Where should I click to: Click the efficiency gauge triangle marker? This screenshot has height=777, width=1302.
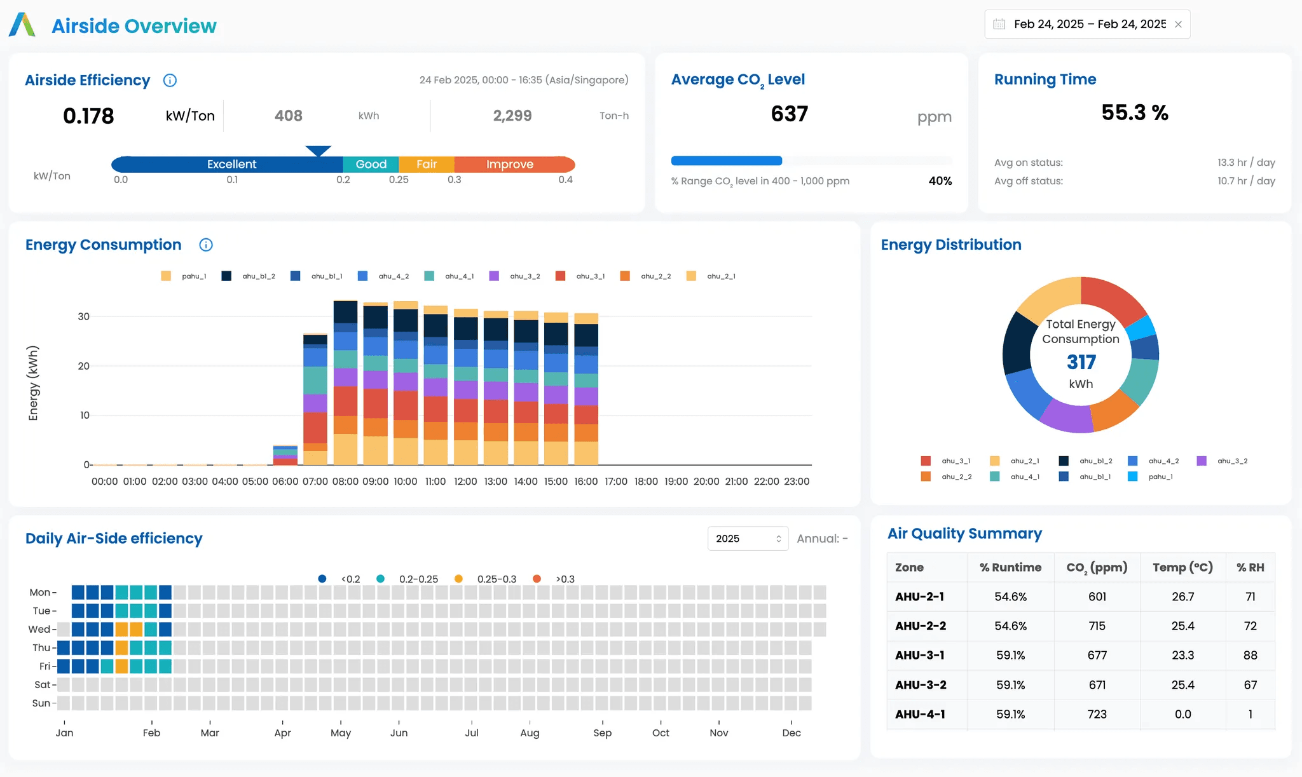tap(318, 151)
